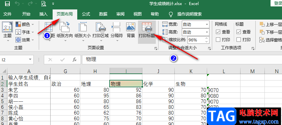Select cell containing 学生姓名
This screenshot has height=125, width=282.
29,84
